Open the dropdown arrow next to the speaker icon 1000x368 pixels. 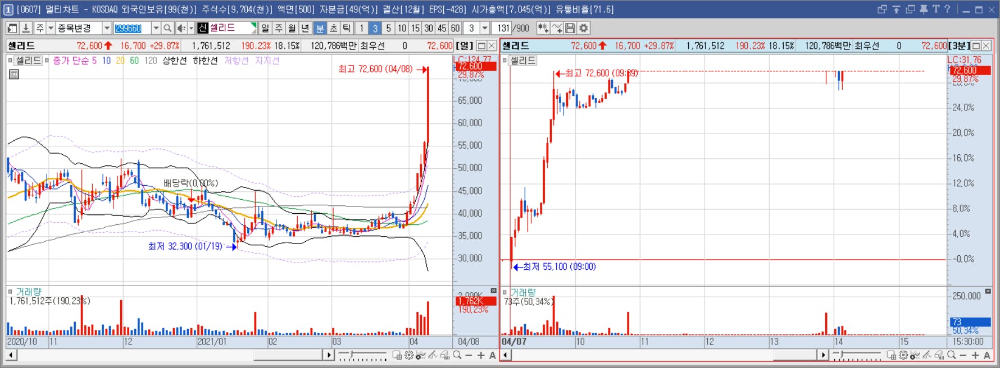tap(191, 28)
